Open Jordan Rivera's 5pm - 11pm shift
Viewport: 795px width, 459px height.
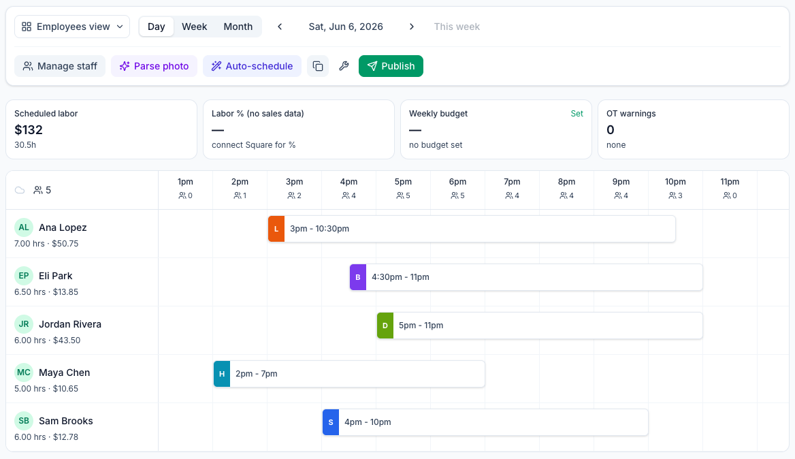click(540, 326)
